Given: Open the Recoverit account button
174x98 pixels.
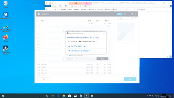Looking at the screenshot, I should pos(119,14).
